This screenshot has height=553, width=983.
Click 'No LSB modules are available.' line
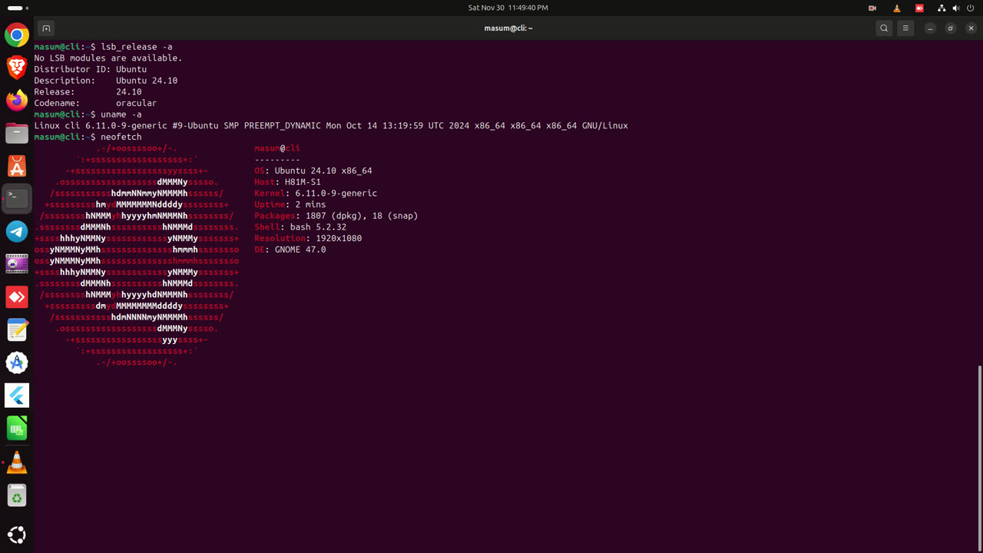(x=108, y=58)
